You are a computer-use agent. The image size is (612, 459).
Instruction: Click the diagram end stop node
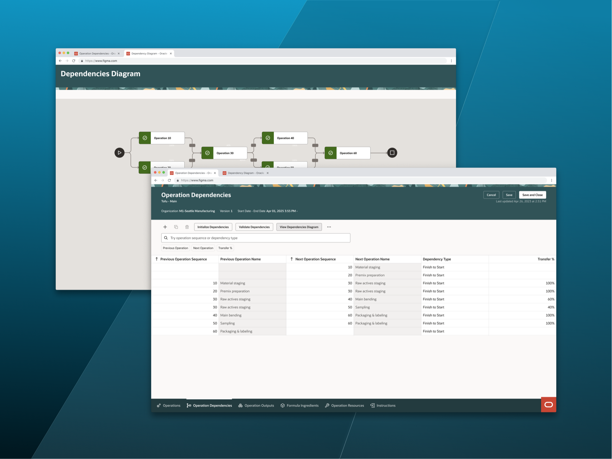[x=392, y=153]
